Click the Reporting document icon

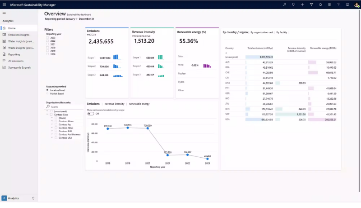tap(4, 54)
